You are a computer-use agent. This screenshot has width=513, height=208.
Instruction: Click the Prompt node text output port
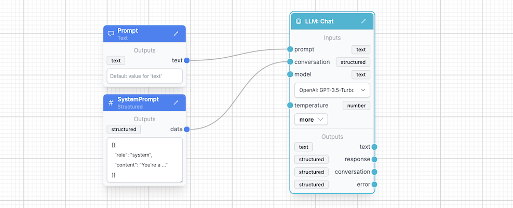click(x=186, y=60)
